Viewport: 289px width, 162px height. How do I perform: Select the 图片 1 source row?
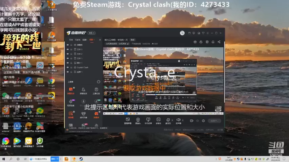coord(83,63)
